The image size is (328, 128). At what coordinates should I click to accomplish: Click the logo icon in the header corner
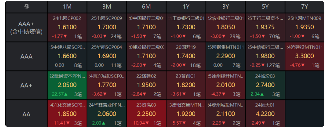[26, 7]
